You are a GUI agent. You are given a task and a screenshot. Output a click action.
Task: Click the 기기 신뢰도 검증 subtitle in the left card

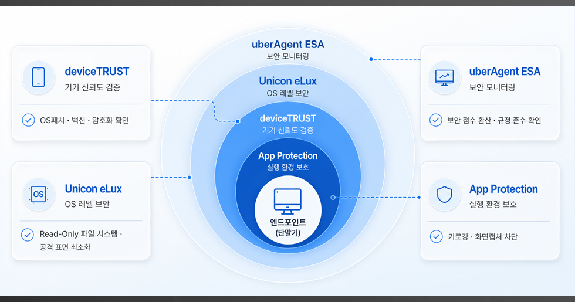[93, 87]
